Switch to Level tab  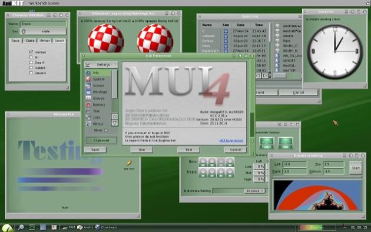[x=59, y=41]
